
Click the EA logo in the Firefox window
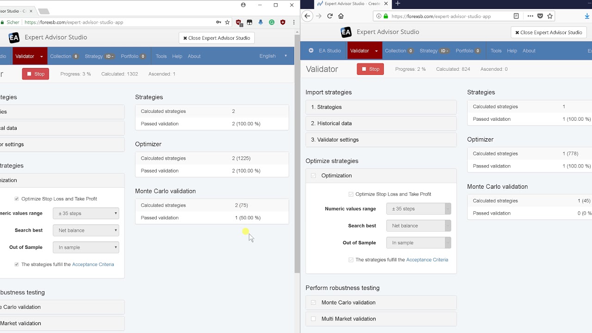346,32
